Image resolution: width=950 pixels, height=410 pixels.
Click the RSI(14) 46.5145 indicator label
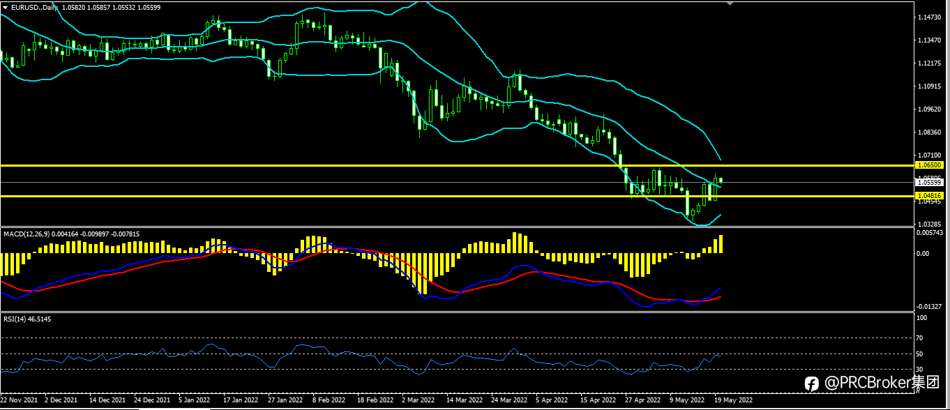27,319
